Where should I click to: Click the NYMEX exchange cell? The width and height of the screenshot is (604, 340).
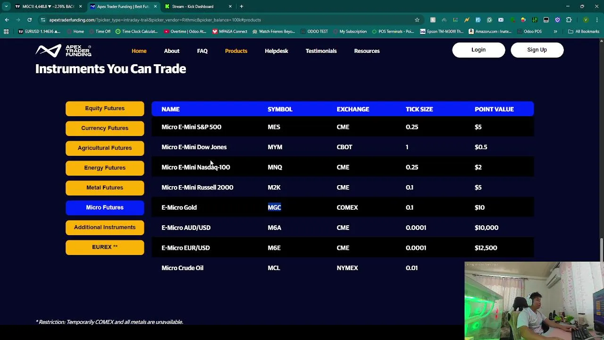tap(347, 268)
